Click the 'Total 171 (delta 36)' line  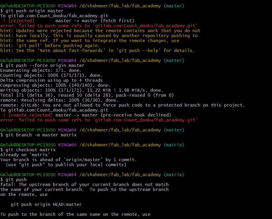click(x=87, y=95)
